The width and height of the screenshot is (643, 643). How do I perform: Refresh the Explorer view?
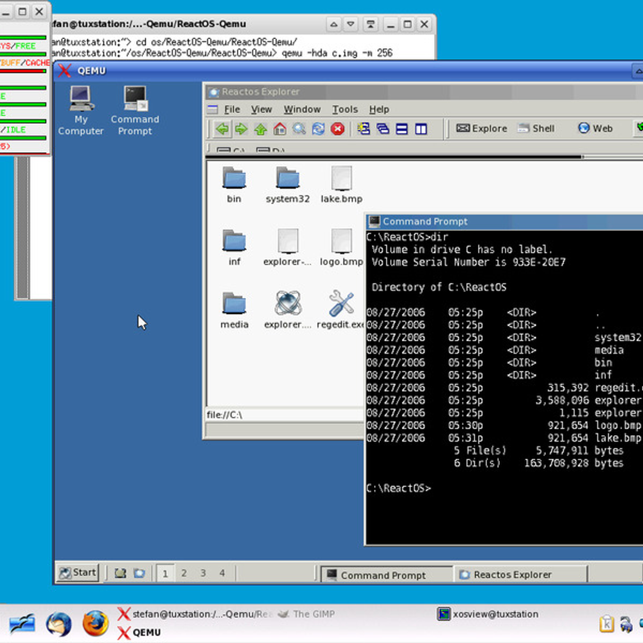[x=318, y=129]
